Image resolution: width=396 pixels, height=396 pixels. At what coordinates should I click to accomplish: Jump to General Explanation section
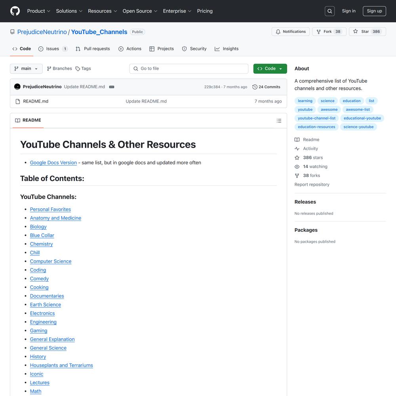point(52,339)
